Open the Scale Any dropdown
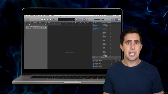 pyautogui.click(x=98, y=57)
